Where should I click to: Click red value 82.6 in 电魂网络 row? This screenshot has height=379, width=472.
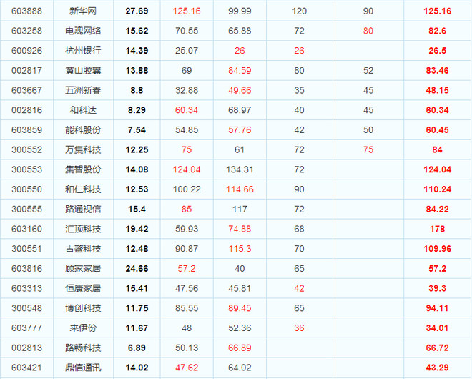438,31
